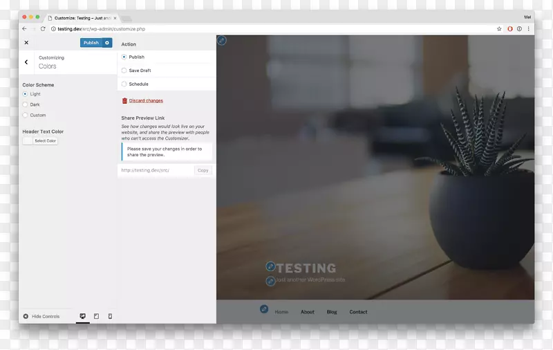Switch to desktop preview device icon
The height and width of the screenshot is (350, 553).
click(82, 316)
